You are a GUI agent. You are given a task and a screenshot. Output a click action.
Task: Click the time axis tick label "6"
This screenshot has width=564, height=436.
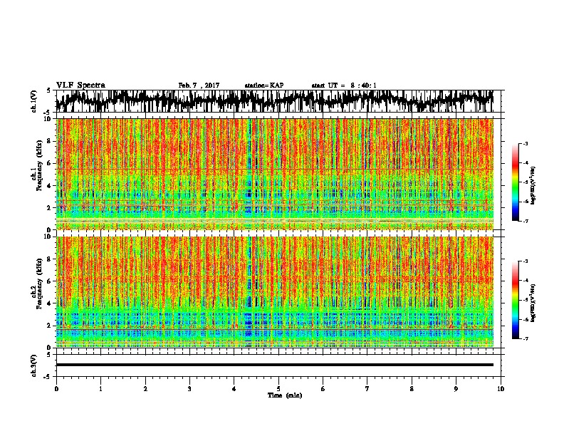coord(323,389)
